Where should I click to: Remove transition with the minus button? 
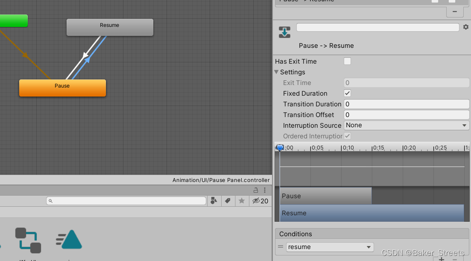tap(454, 12)
